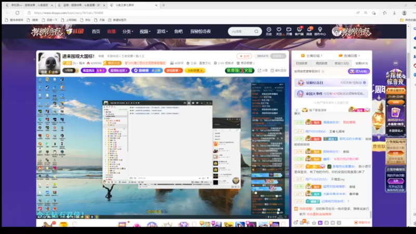
Task: Switch to the 日活跃度 ranking tab
Action: (x=302, y=63)
